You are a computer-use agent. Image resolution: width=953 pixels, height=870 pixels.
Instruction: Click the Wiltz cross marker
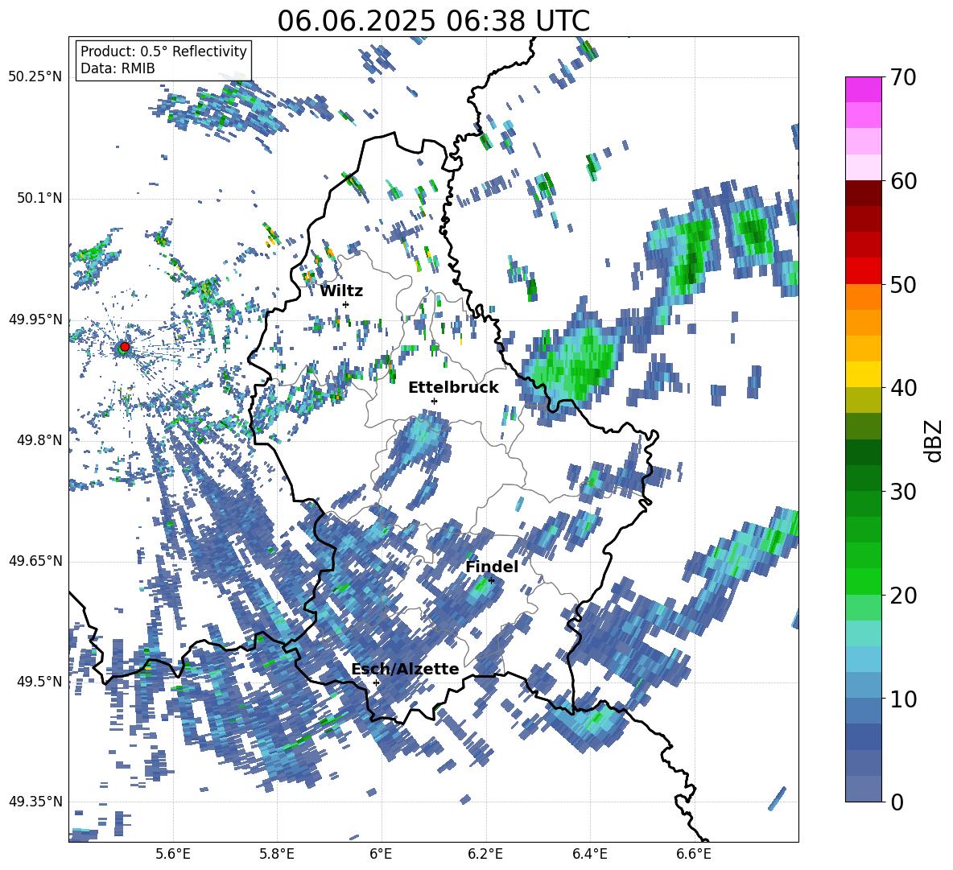pos(346,304)
